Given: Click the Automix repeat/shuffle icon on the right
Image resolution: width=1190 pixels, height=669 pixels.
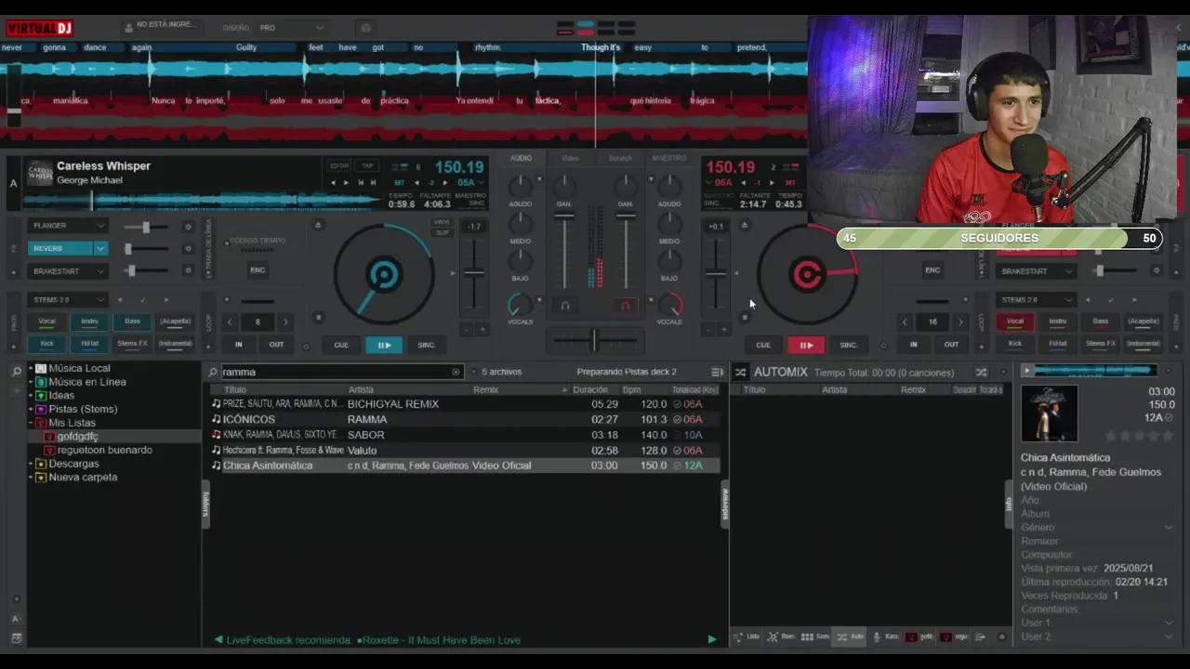Looking at the screenshot, I should click(x=981, y=372).
